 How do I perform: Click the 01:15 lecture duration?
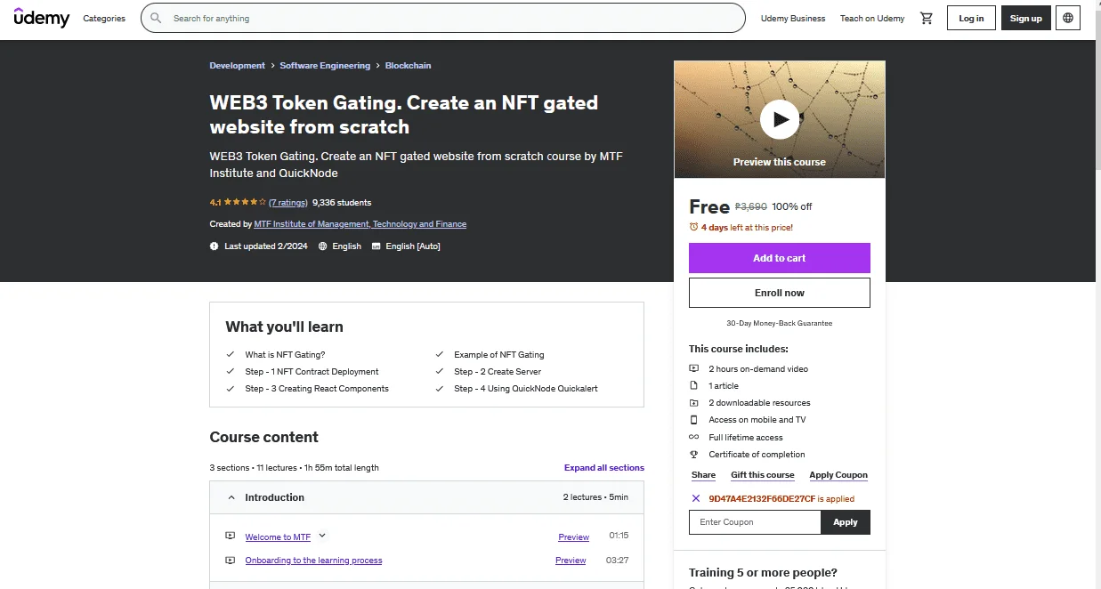tap(619, 536)
